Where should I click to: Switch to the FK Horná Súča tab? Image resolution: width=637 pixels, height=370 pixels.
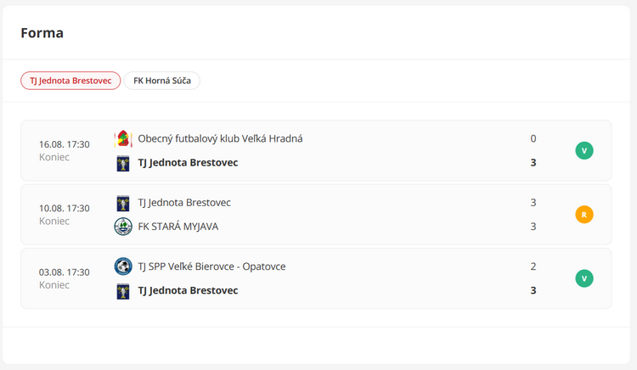click(161, 81)
